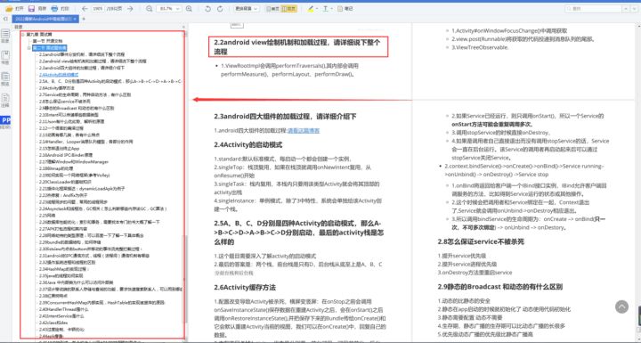Open a new tab with the plus button
The width and height of the screenshot is (641, 343).
click(x=84, y=19)
